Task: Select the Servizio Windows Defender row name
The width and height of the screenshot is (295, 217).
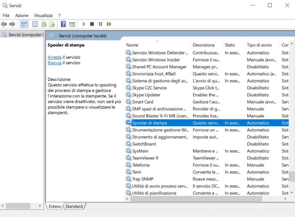Action: (160, 53)
